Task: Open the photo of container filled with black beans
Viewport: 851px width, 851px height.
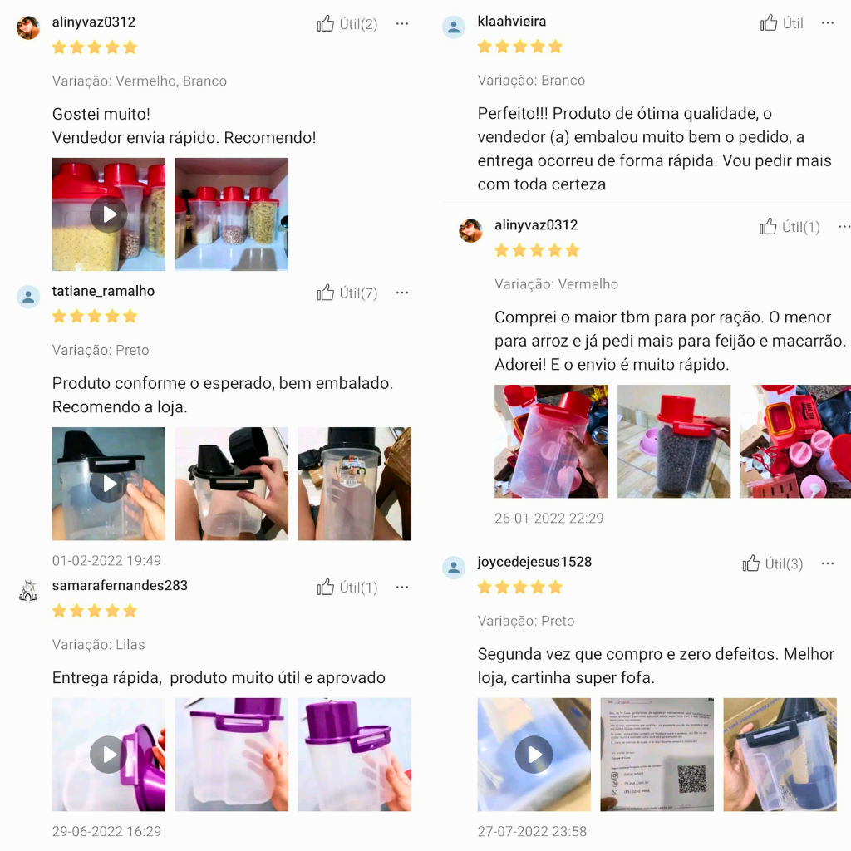Action: point(674,441)
